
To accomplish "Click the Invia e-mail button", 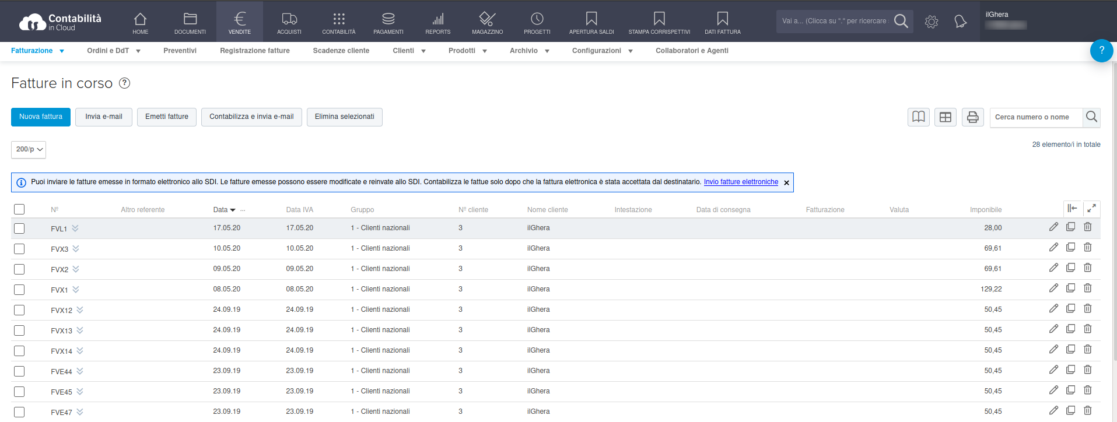I will pyautogui.click(x=104, y=117).
